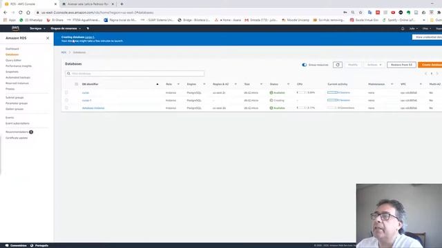Open Query Editor in RDS sidebar
The image size is (442, 248).
(x=13, y=60)
